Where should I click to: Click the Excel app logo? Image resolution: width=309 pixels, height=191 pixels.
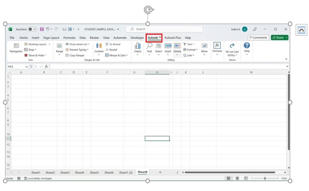tap(10, 29)
